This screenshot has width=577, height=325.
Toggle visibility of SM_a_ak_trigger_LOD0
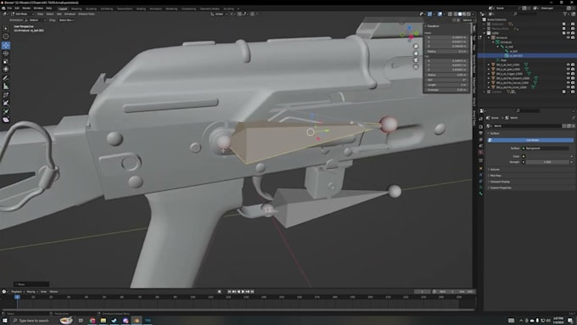pos(569,74)
